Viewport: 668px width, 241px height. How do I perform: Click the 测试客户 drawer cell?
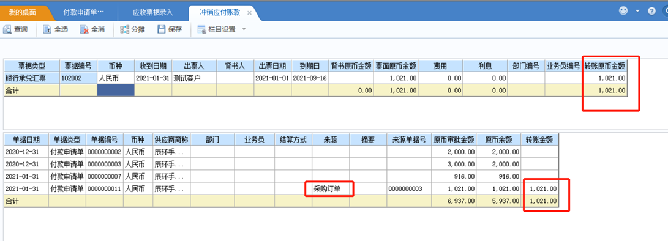pyautogui.click(x=194, y=78)
